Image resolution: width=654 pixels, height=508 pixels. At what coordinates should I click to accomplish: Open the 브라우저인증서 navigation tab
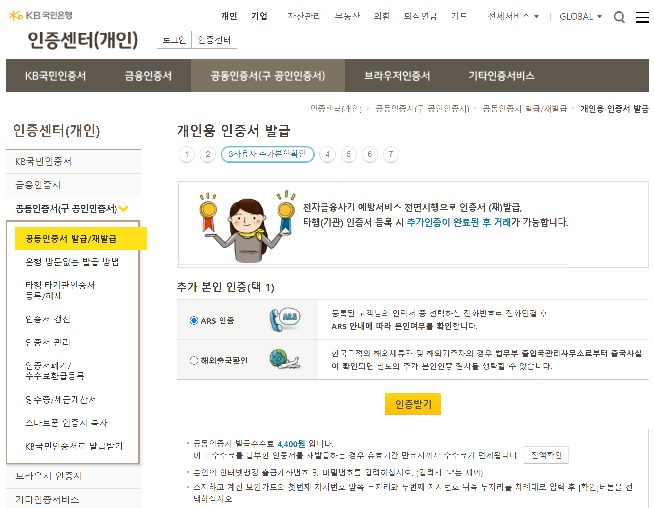[397, 76]
